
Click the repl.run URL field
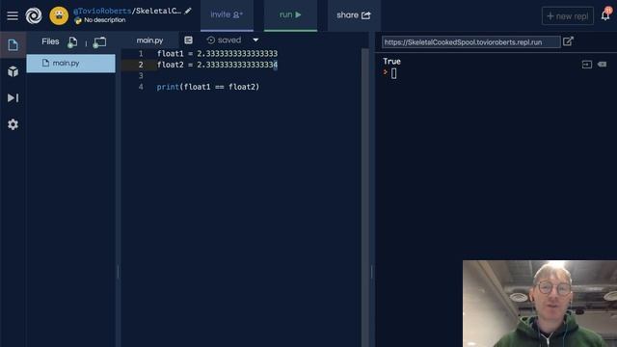coord(471,42)
